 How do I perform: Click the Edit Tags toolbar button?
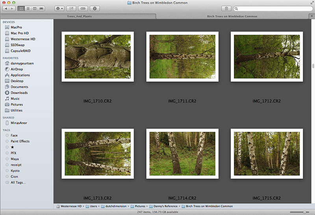coord(83,8)
